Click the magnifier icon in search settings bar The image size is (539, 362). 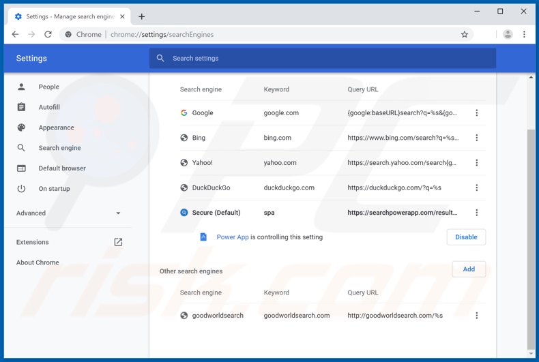[160, 58]
